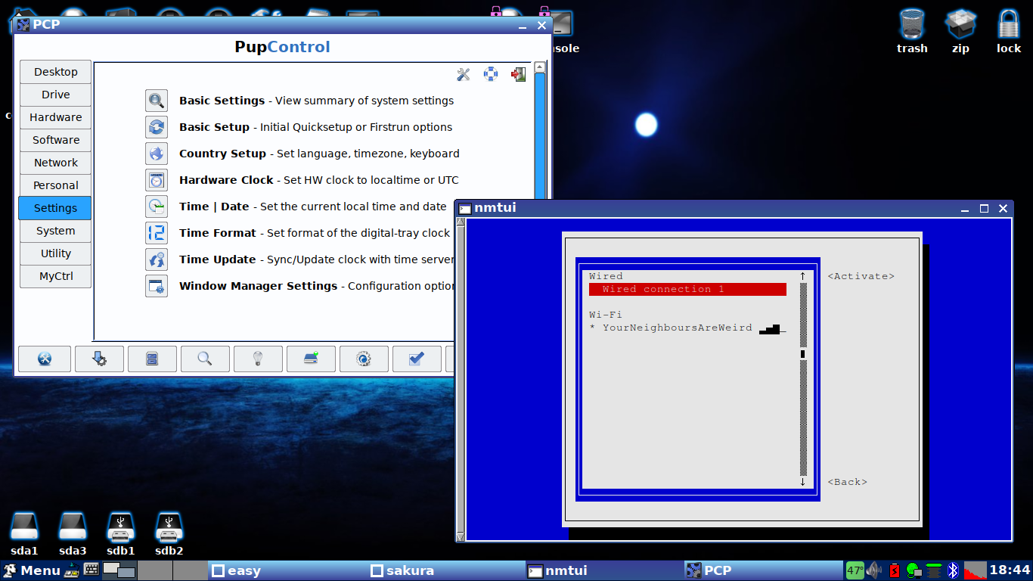Open the MyCtrl tab in PupControl
This screenshot has height=581, width=1033.
pos(55,276)
